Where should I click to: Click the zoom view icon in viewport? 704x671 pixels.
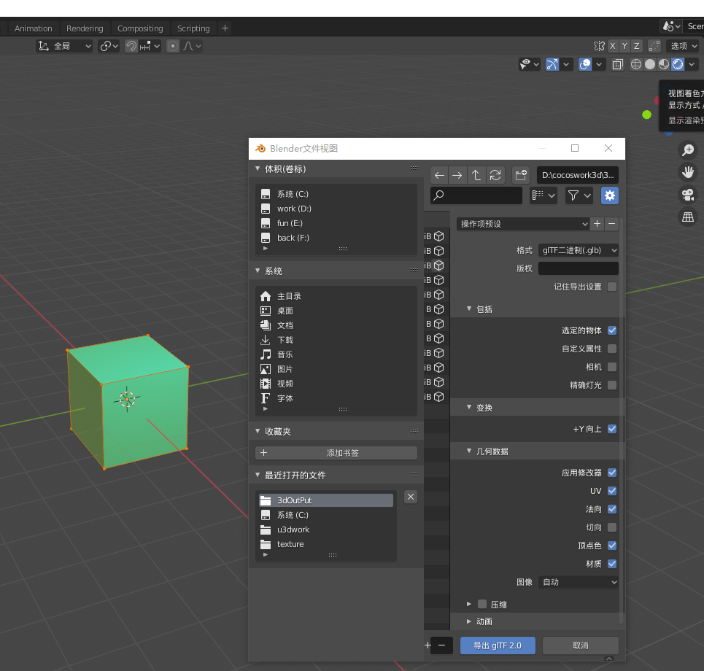pyautogui.click(x=687, y=150)
